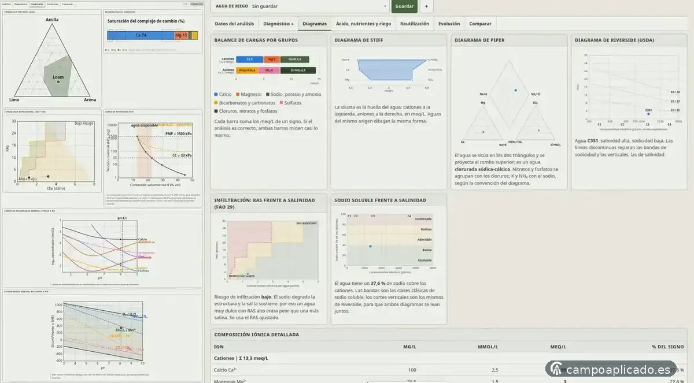Click the Magnesio legend color square
The image size is (694, 383).
click(x=238, y=94)
